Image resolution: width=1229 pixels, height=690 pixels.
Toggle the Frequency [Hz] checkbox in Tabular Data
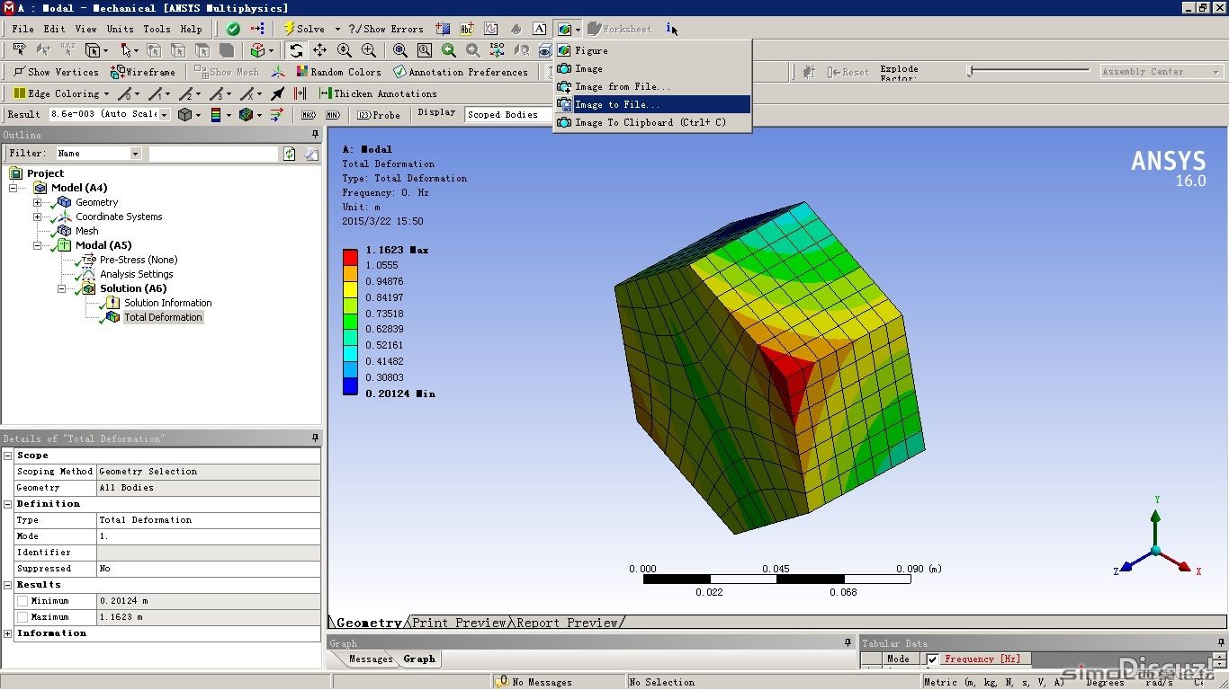(933, 659)
